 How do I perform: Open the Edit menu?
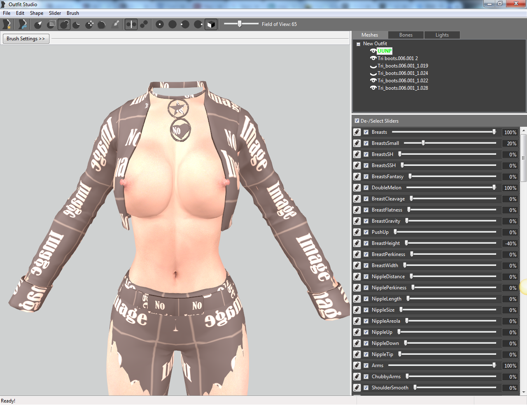20,13
